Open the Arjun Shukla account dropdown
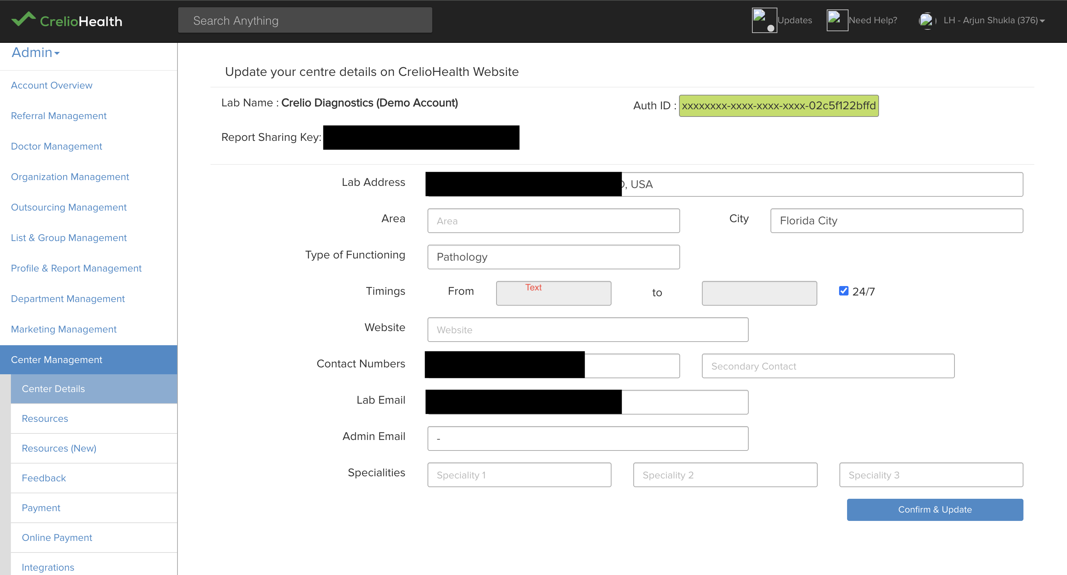The width and height of the screenshot is (1067, 575). pyautogui.click(x=994, y=20)
